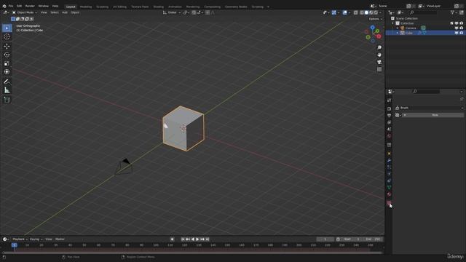Open the Edit menu
This screenshot has height=262, width=466.
tap(20, 6)
